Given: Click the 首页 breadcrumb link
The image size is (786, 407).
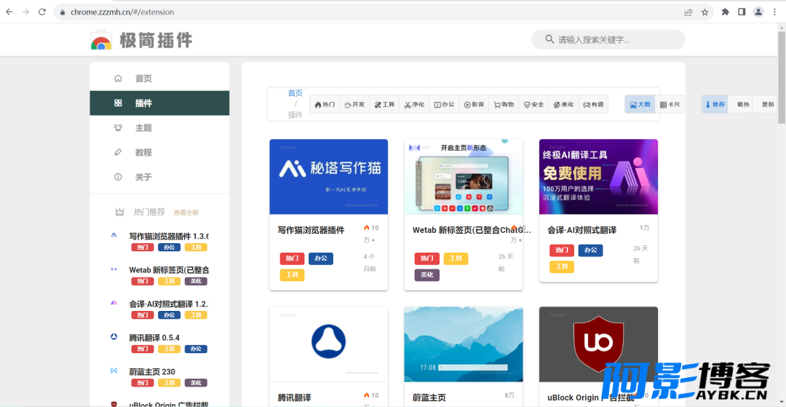Looking at the screenshot, I should tap(295, 93).
